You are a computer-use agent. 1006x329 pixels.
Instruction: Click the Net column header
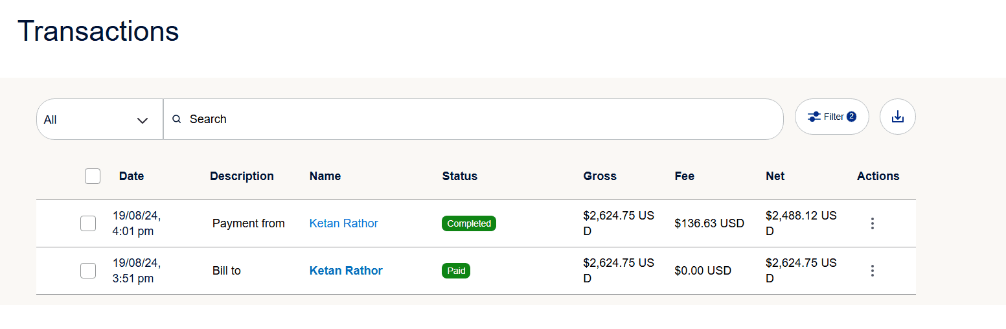775,176
